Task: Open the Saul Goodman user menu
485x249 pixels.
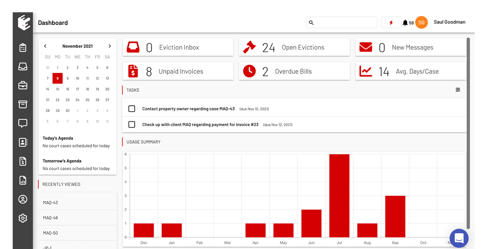Action: coord(449,22)
